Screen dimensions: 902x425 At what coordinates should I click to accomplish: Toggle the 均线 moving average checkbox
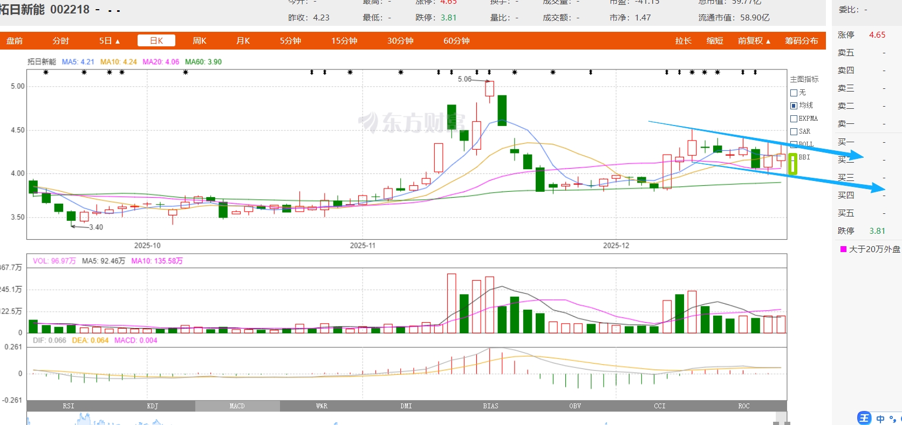click(x=794, y=106)
